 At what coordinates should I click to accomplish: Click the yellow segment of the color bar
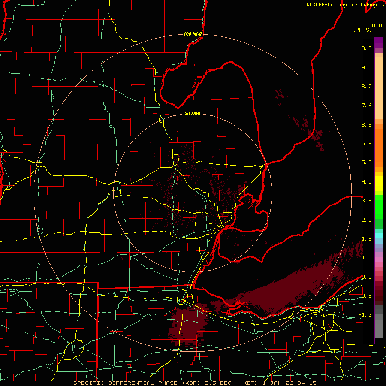pyautogui.click(x=379, y=184)
